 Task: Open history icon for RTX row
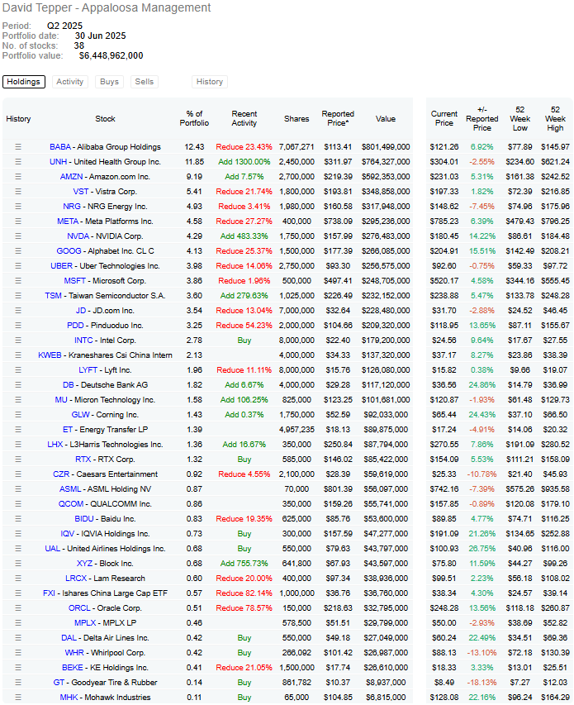(18, 459)
